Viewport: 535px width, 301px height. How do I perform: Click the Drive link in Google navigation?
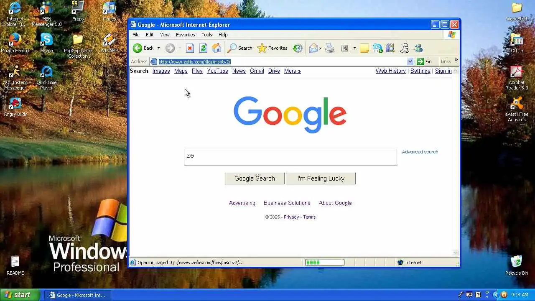(x=274, y=71)
